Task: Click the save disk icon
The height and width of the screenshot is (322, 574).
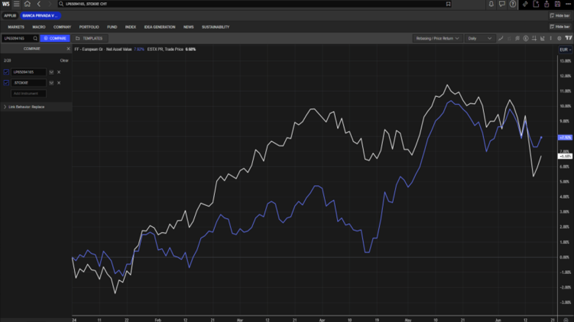Action: [557, 4]
